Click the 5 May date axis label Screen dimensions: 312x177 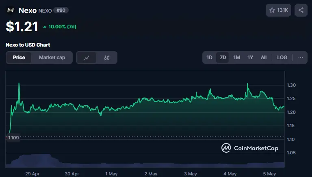pos(269,174)
